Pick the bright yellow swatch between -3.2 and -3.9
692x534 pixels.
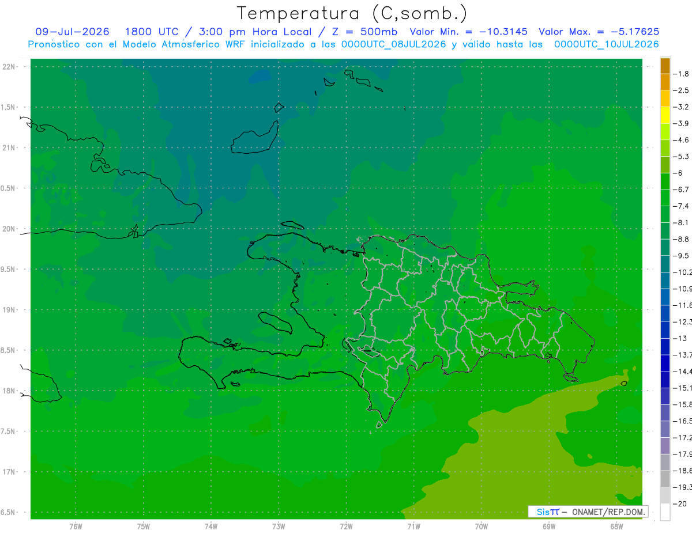[665, 115]
